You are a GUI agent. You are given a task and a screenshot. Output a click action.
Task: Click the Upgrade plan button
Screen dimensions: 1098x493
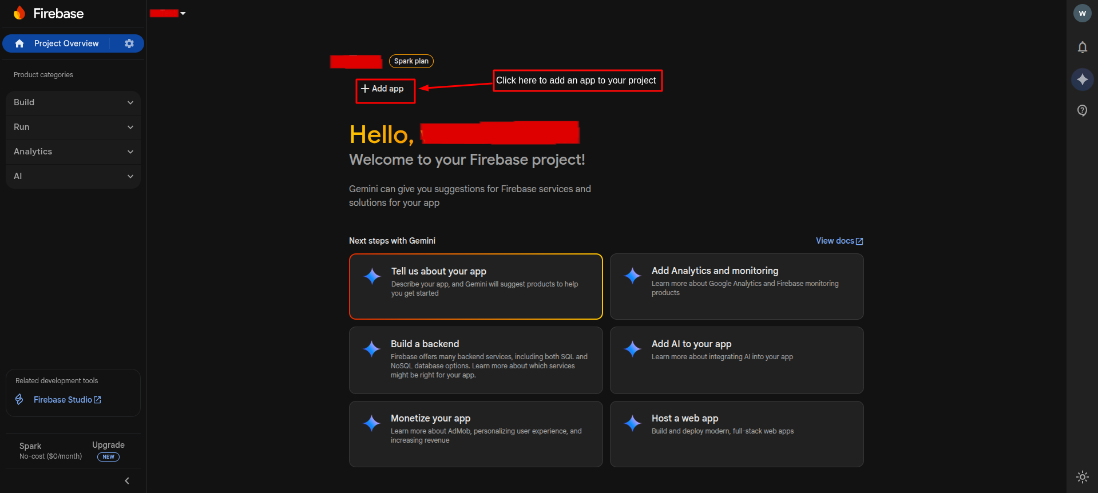coord(108,445)
